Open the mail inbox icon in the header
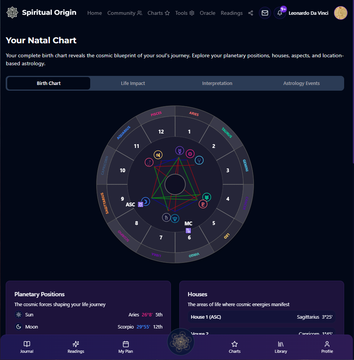The width and height of the screenshot is (354, 360). tap(265, 13)
